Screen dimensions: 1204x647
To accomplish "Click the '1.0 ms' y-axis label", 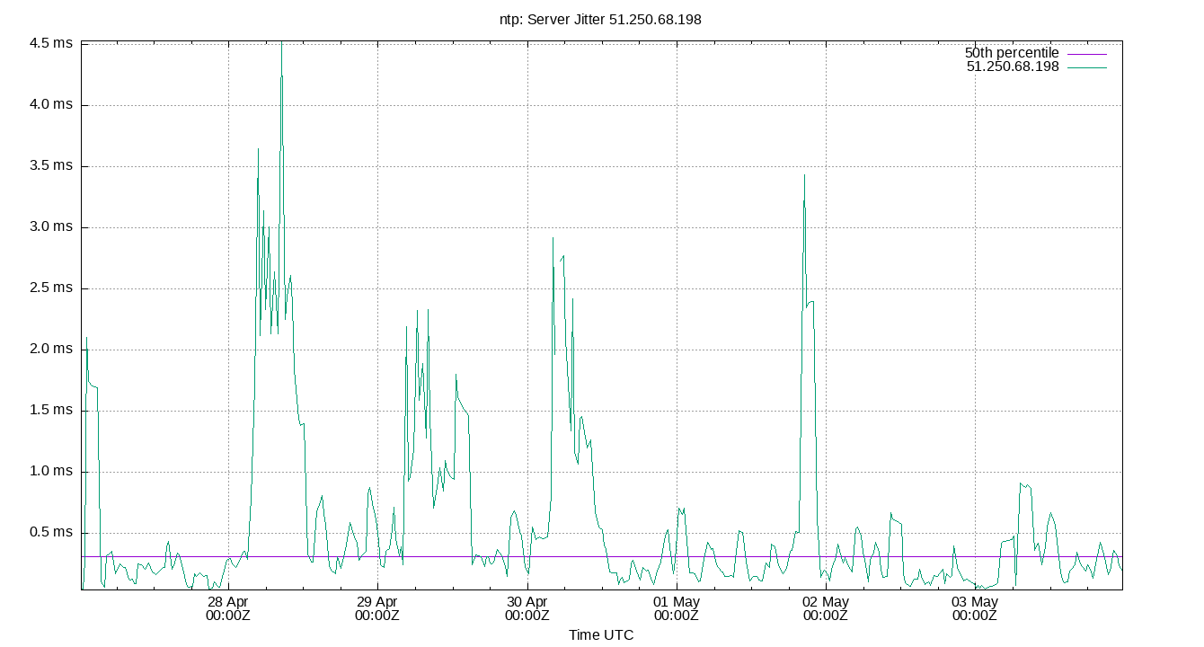I will [x=52, y=471].
